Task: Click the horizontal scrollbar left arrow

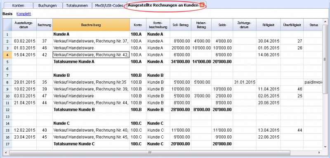Action: click(x=5, y=152)
